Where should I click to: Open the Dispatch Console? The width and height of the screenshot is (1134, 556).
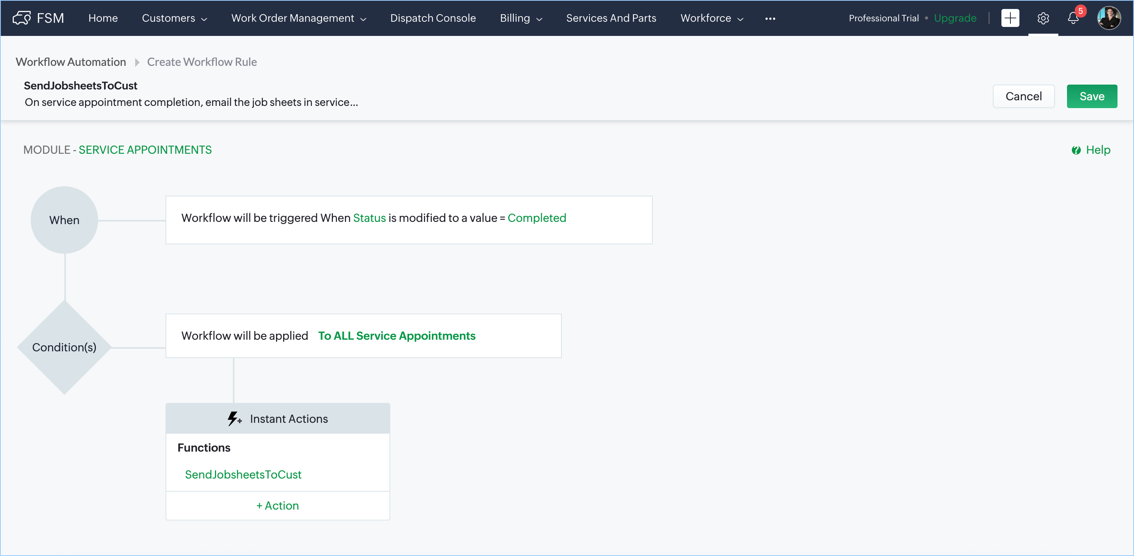coord(433,18)
